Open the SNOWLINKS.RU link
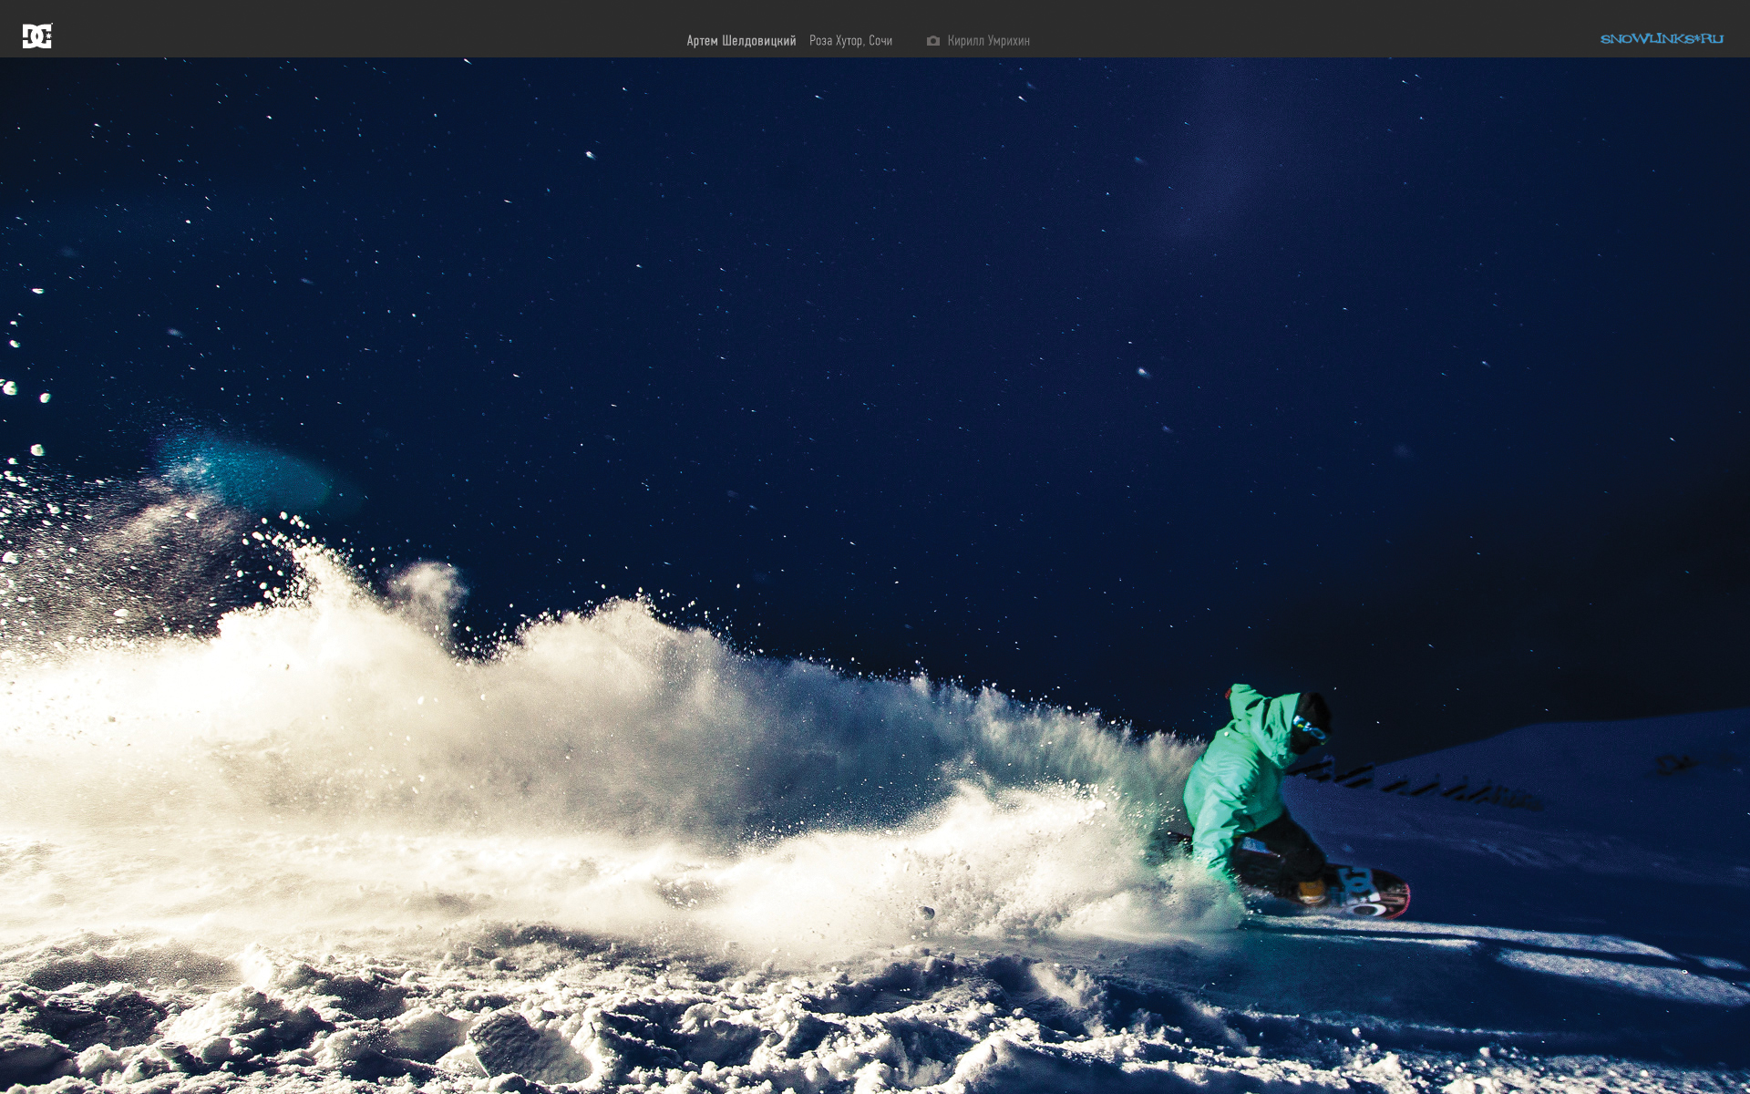This screenshot has height=1094, width=1750. (1662, 39)
